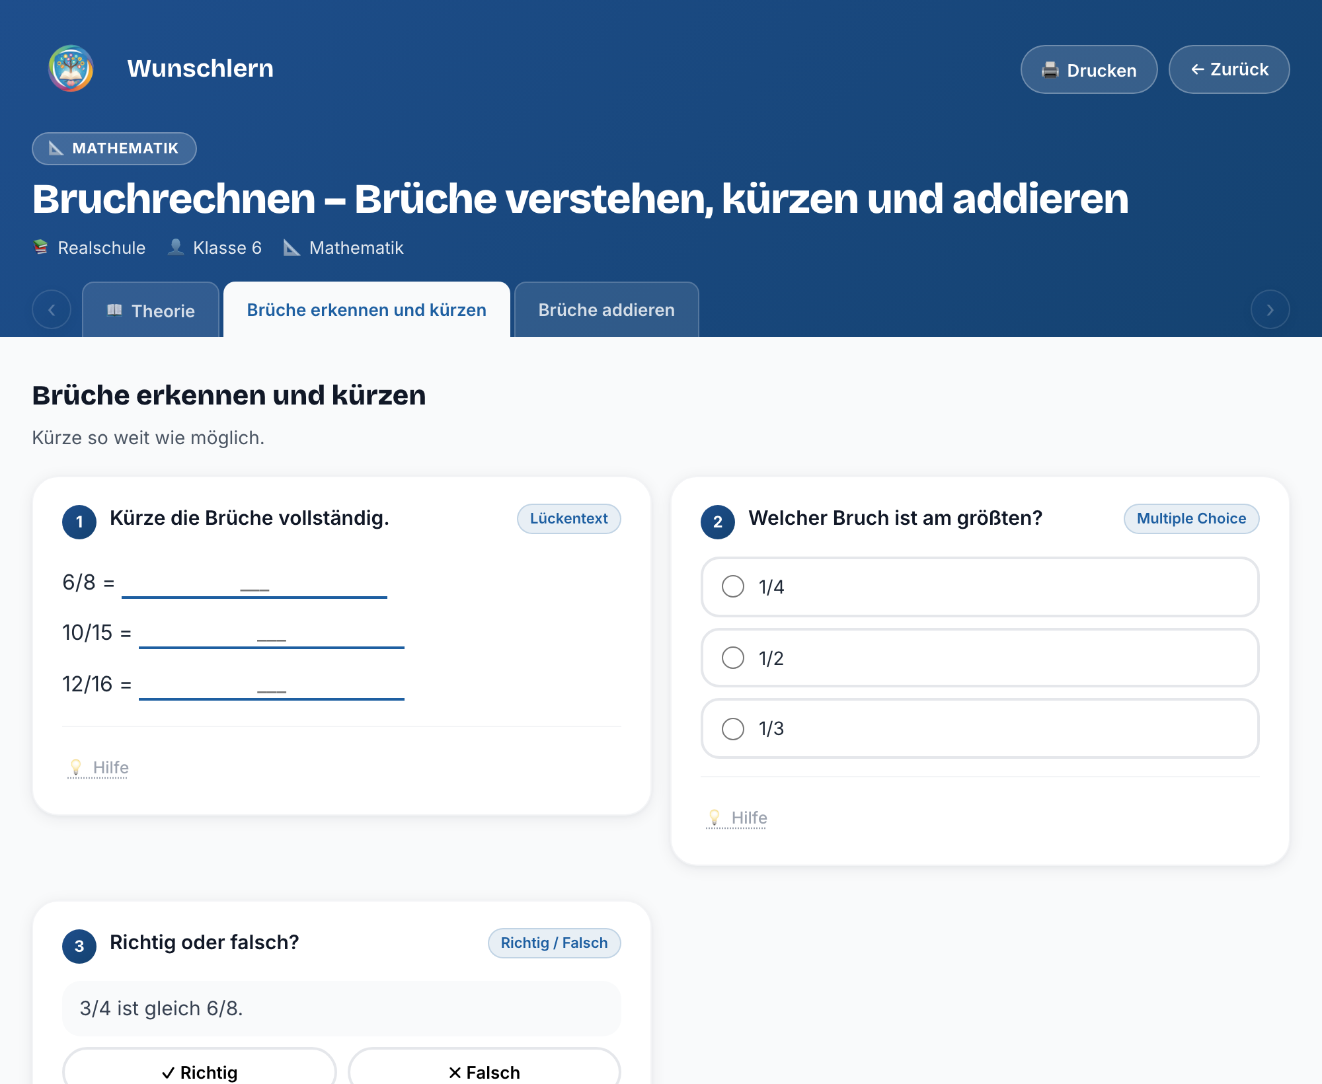Viewport: 1322px width, 1084px height.
Task: Click the heading 'Richtig oder falsch?'
Action: (x=204, y=943)
